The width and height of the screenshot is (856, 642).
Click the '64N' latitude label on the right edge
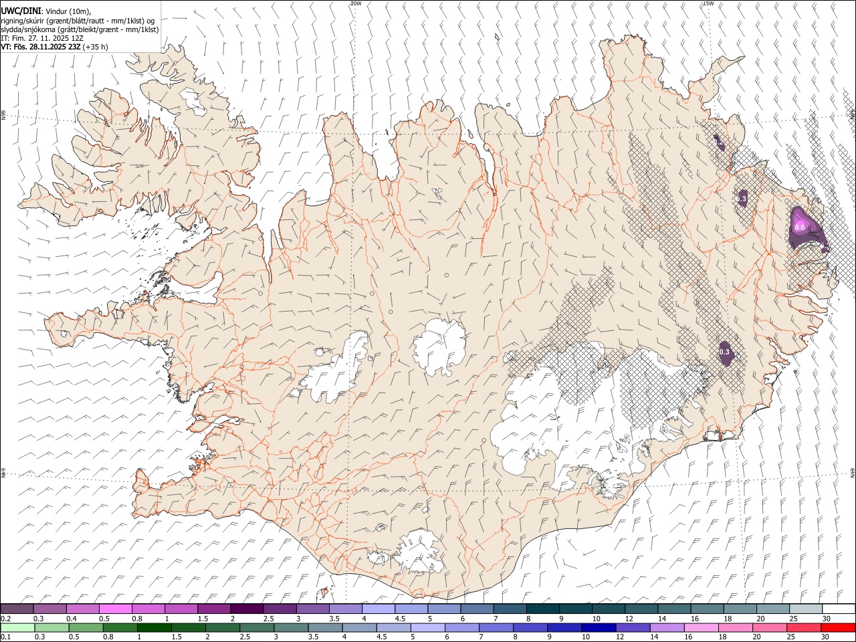(853, 471)
